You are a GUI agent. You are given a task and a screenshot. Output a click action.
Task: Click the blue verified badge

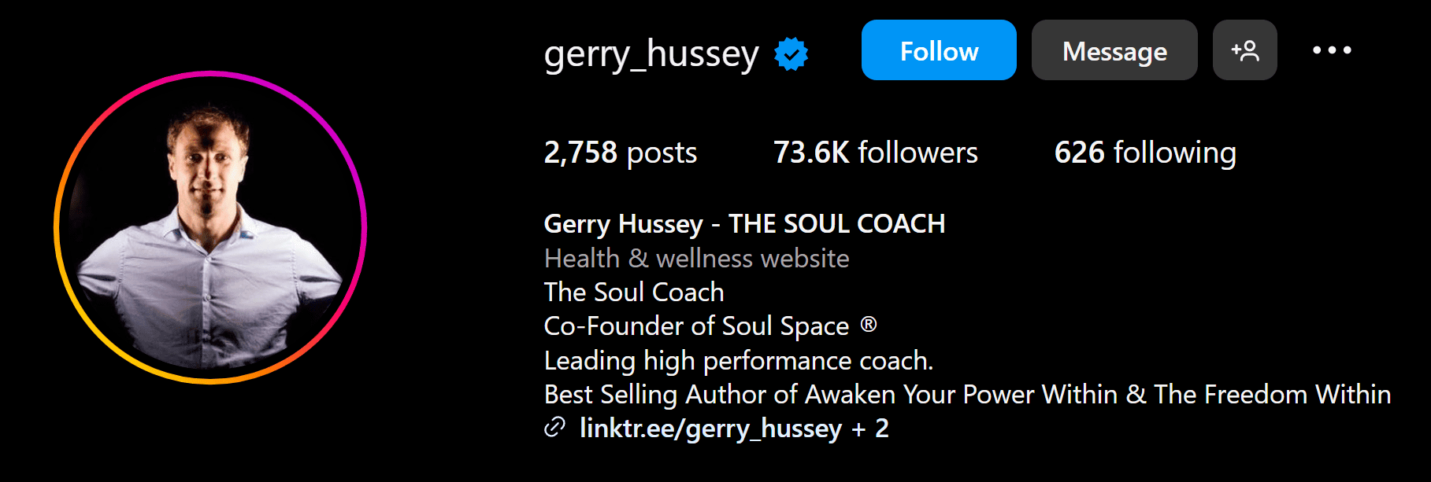tap(791, 54)
